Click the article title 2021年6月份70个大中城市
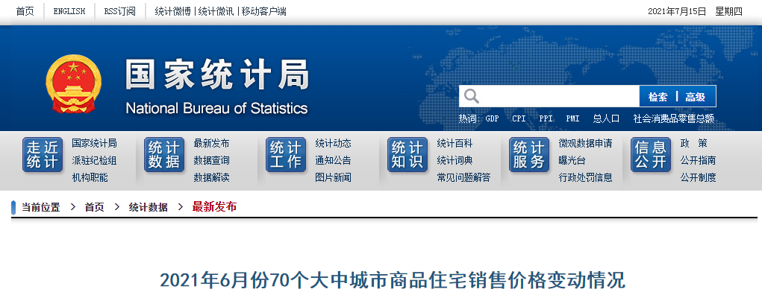Viewport: 762px width, 295px height. pos(392,281)
